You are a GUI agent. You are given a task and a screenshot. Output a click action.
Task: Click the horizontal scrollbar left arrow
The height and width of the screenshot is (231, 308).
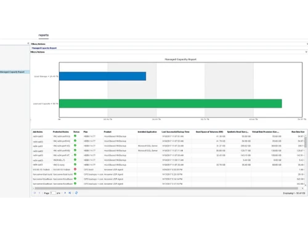[x=33, y=188]
